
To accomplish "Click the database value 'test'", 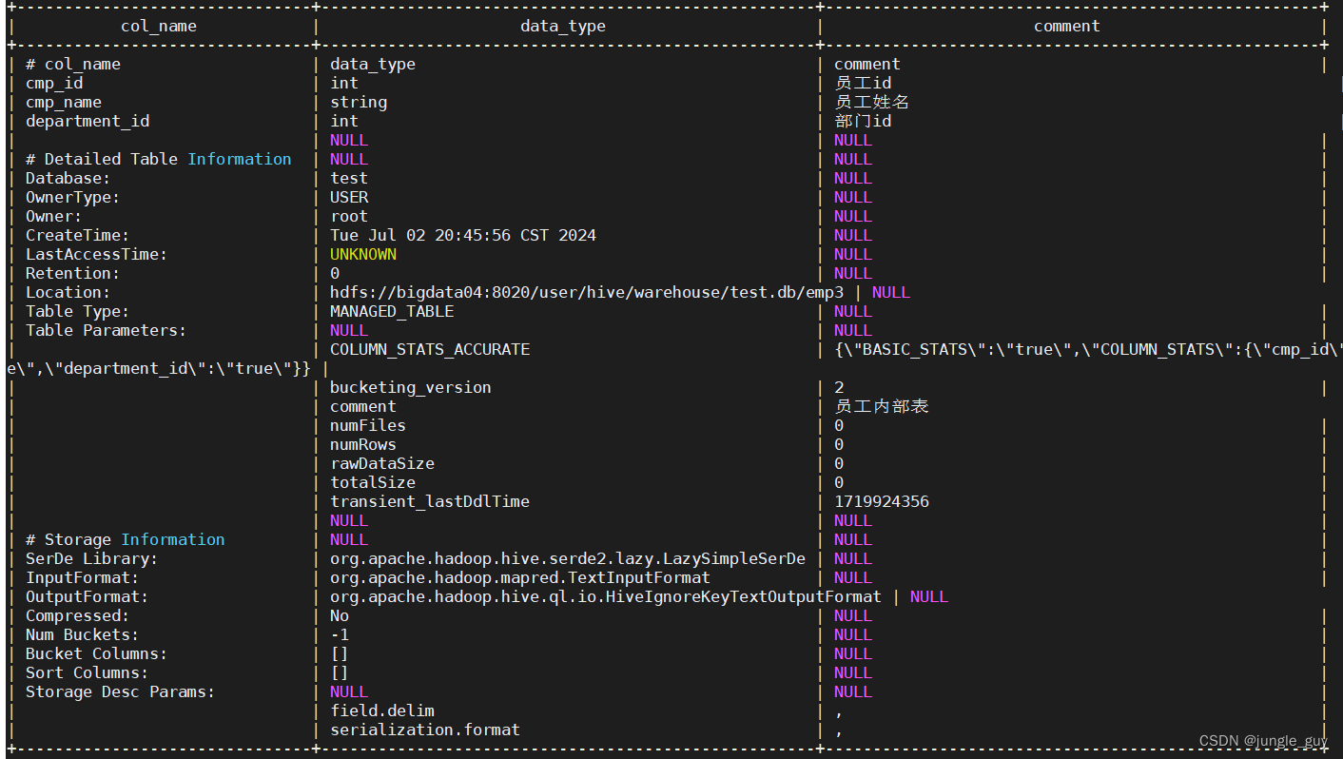I will pyautogui.click(x=349, y=179).
